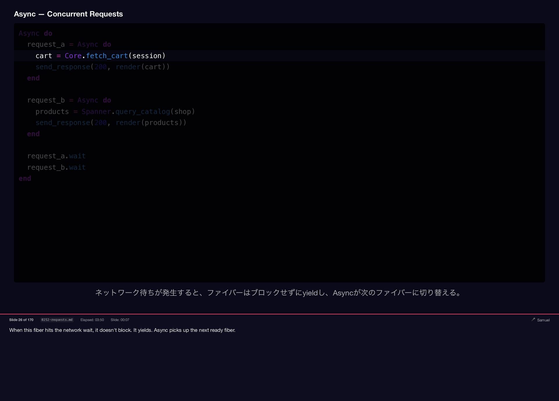Click the first send_response render(cart) line

[x=102, y=67]
